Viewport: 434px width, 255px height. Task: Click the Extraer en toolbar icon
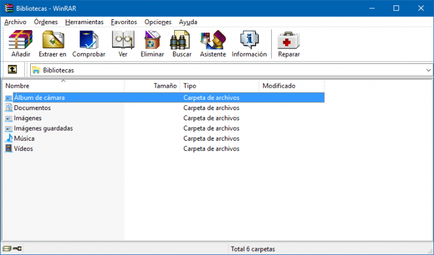click(x=53, y=40)
